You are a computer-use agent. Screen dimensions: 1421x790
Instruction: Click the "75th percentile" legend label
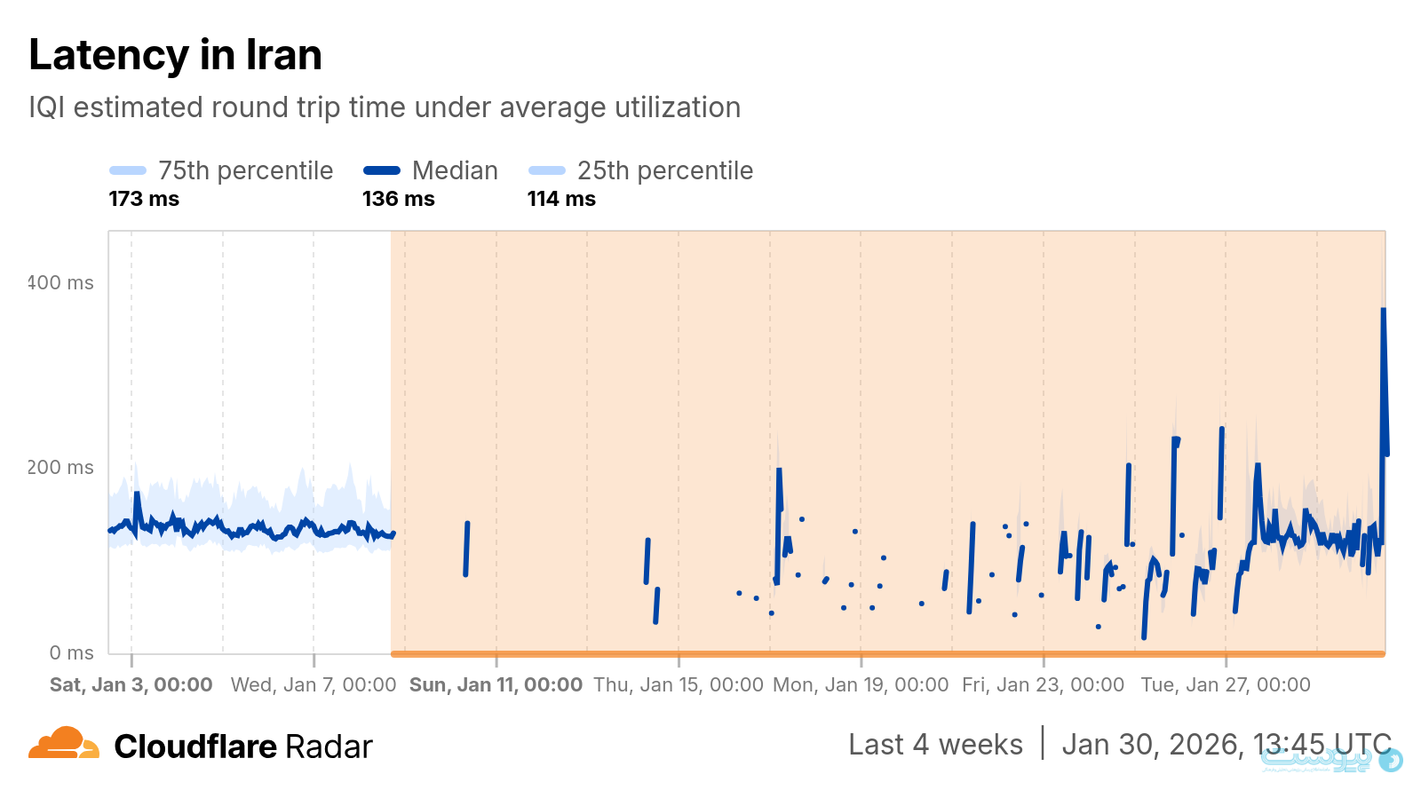click(x=245, y=170)
